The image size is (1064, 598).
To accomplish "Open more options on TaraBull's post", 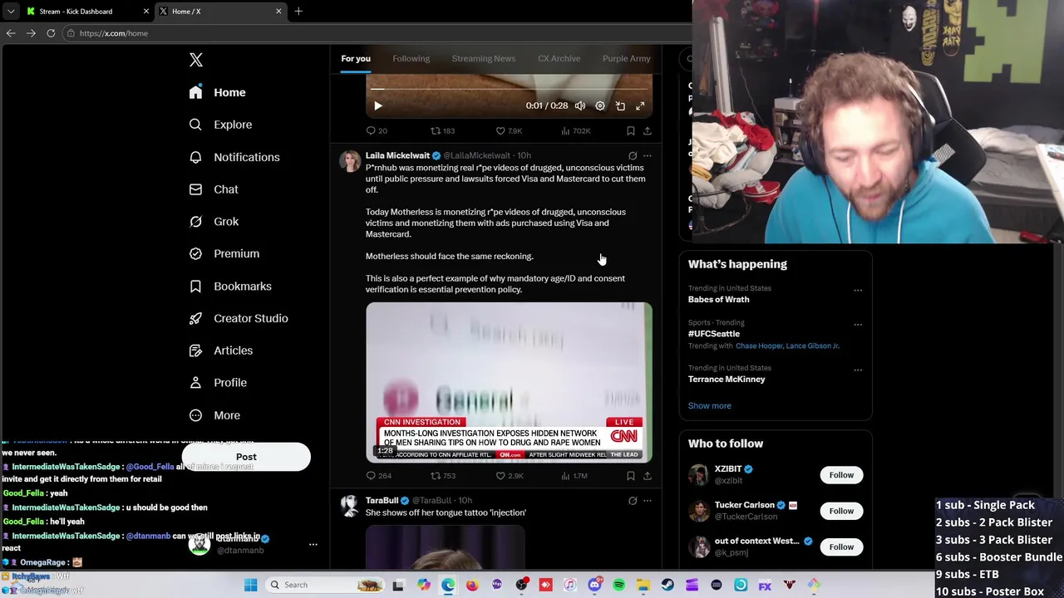I will [x=648, y=501].
